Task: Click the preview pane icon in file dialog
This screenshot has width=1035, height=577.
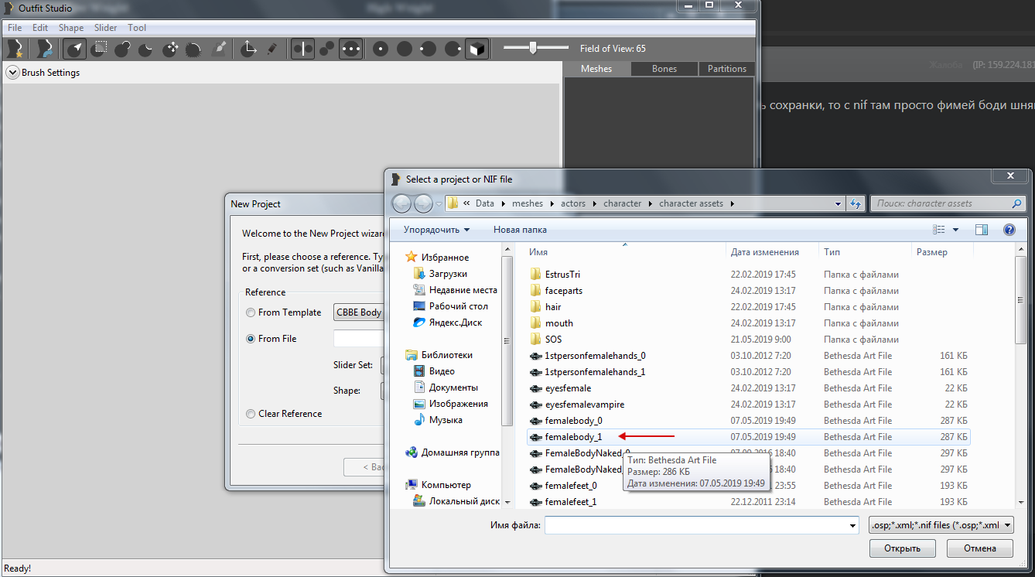Action: pos(982,230)
